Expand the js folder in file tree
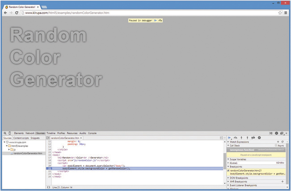This screenshot has height=191, width=291. (x=9, y=149)
